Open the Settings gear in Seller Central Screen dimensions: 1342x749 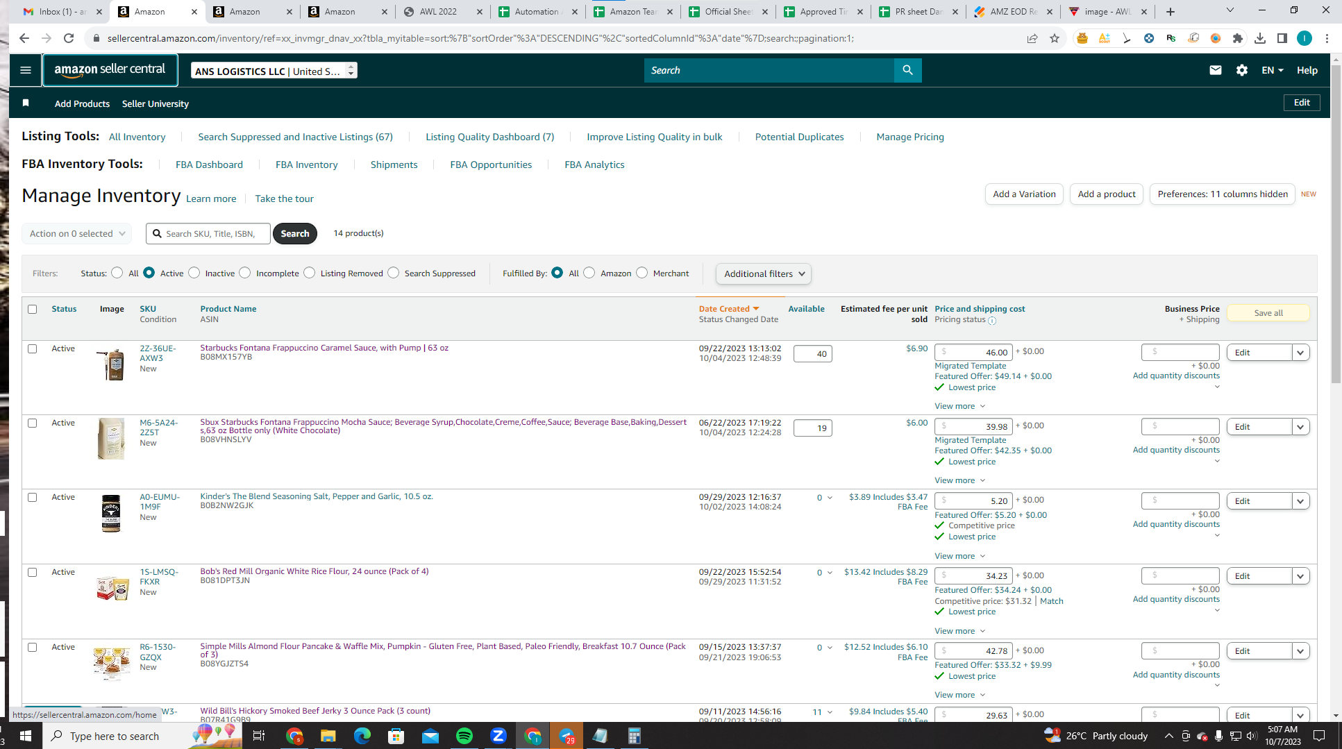coord(1242,70)
